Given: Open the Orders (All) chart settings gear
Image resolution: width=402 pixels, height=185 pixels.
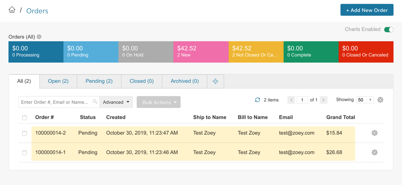Looking at the screenshot, I should [39, 37].
